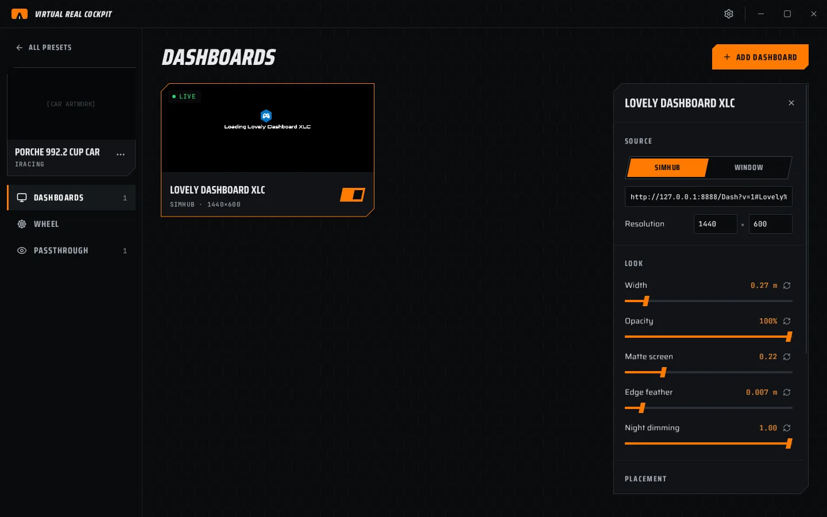Click the Dashboards monitor icon
This screenshot has width=827, height=517.
point(22,198)
